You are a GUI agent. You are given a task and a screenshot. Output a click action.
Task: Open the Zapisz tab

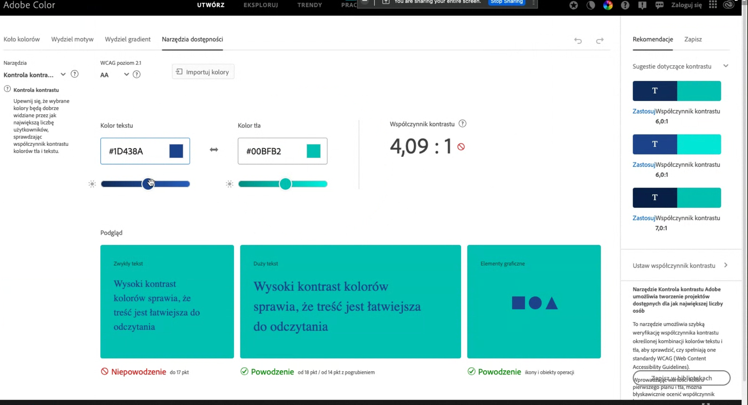point(693,39)
